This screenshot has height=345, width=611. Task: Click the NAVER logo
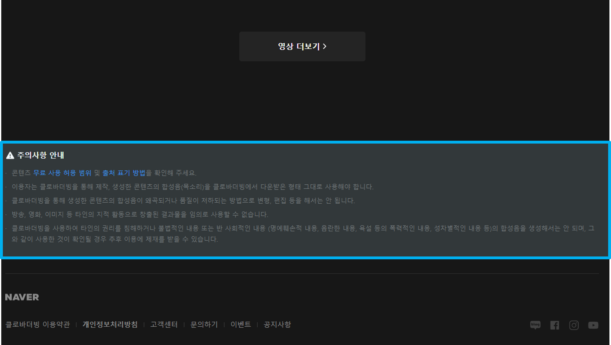pos(22,297)
